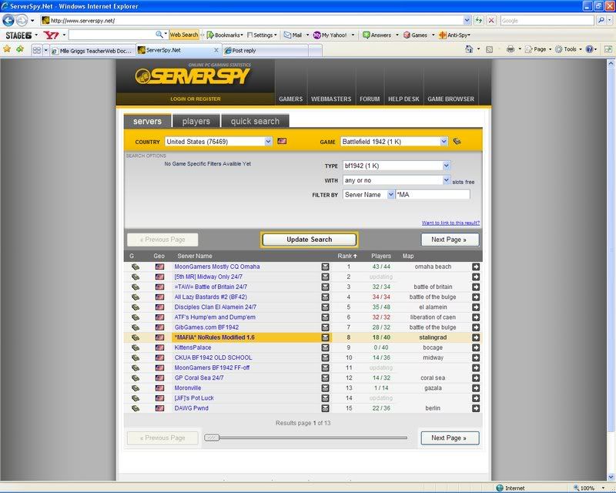Open the Game Browser navigation item
The height and width of the screenshot is (493, 616).
450,99
